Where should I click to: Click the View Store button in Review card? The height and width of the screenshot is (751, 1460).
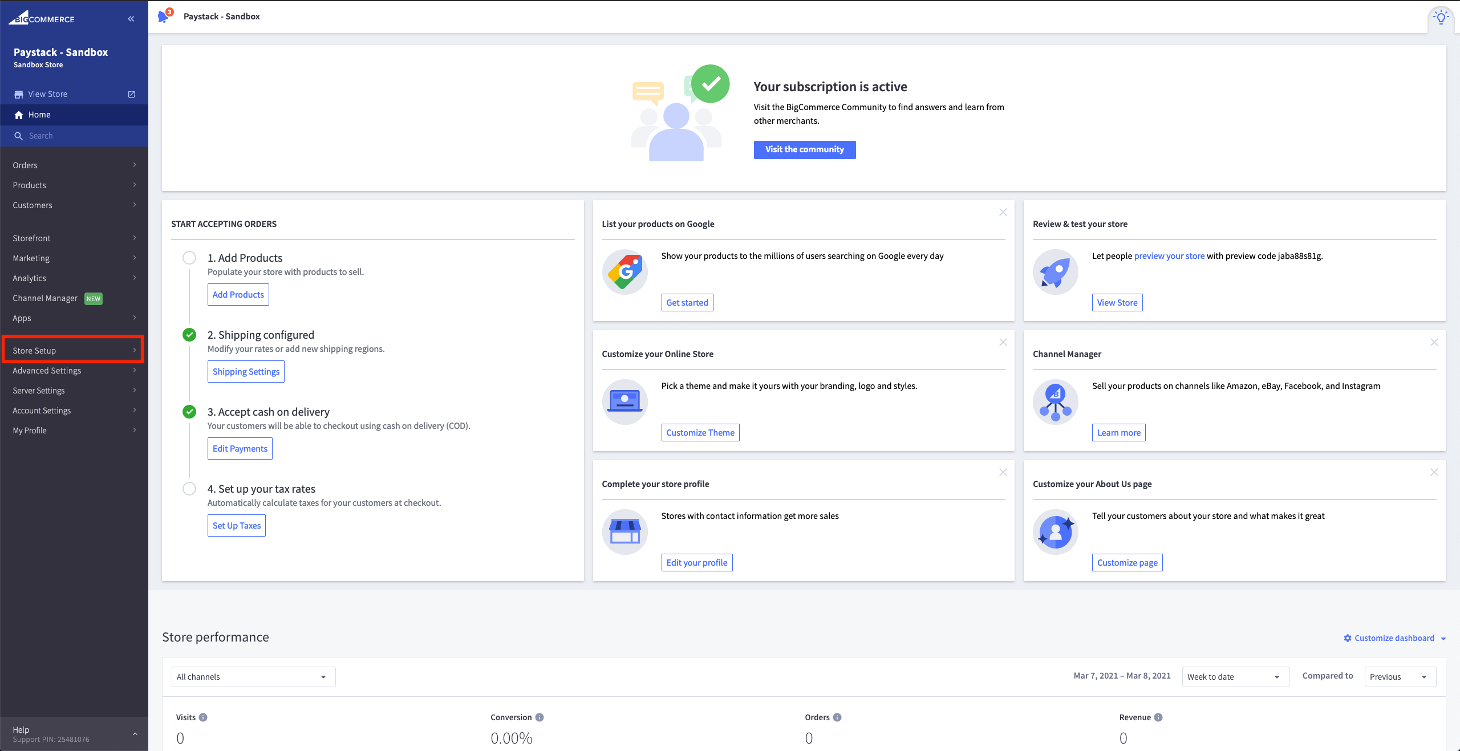[x=1117, y=303]
